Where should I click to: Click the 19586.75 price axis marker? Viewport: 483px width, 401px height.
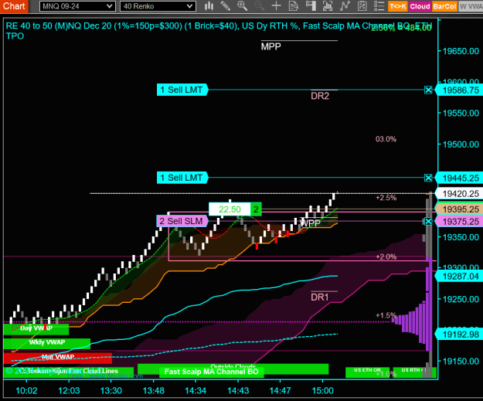pos(460,90)
